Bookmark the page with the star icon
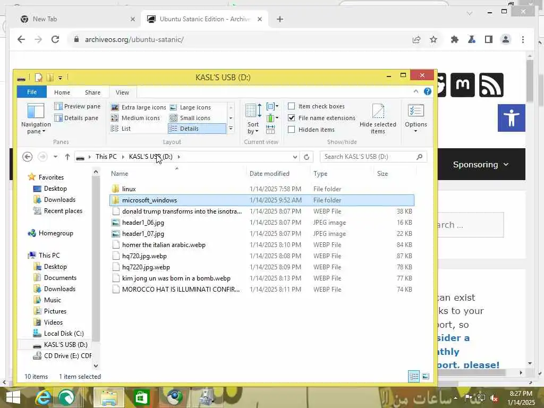The image size is (544, 408). (x=433, y=39)
